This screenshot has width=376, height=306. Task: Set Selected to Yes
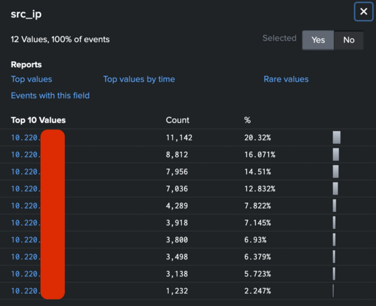pos(318,40)
